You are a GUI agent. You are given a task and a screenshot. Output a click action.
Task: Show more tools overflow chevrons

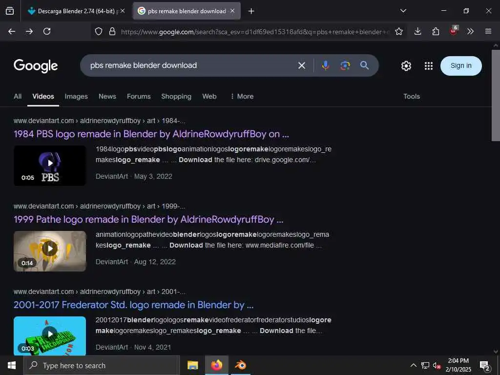pos(470,31)
